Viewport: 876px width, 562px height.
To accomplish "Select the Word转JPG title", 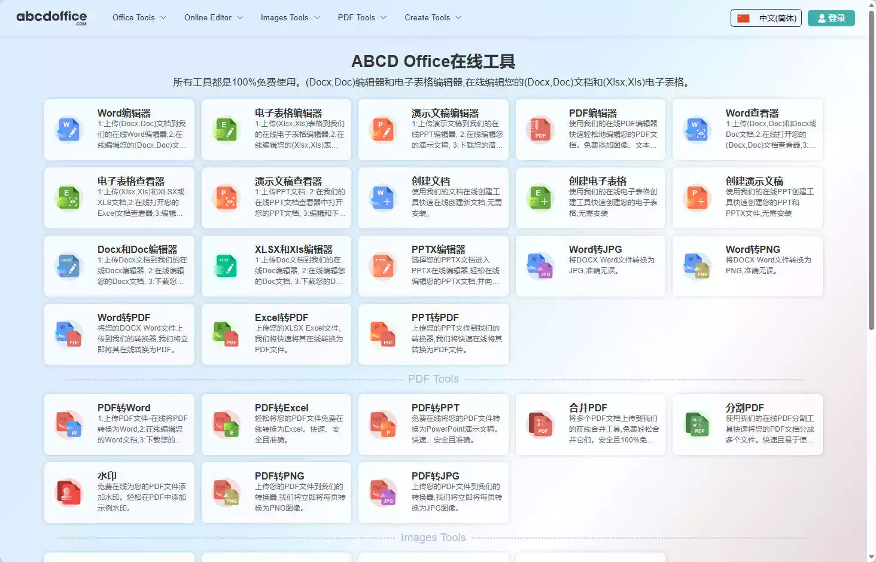I will coord(595,249).
